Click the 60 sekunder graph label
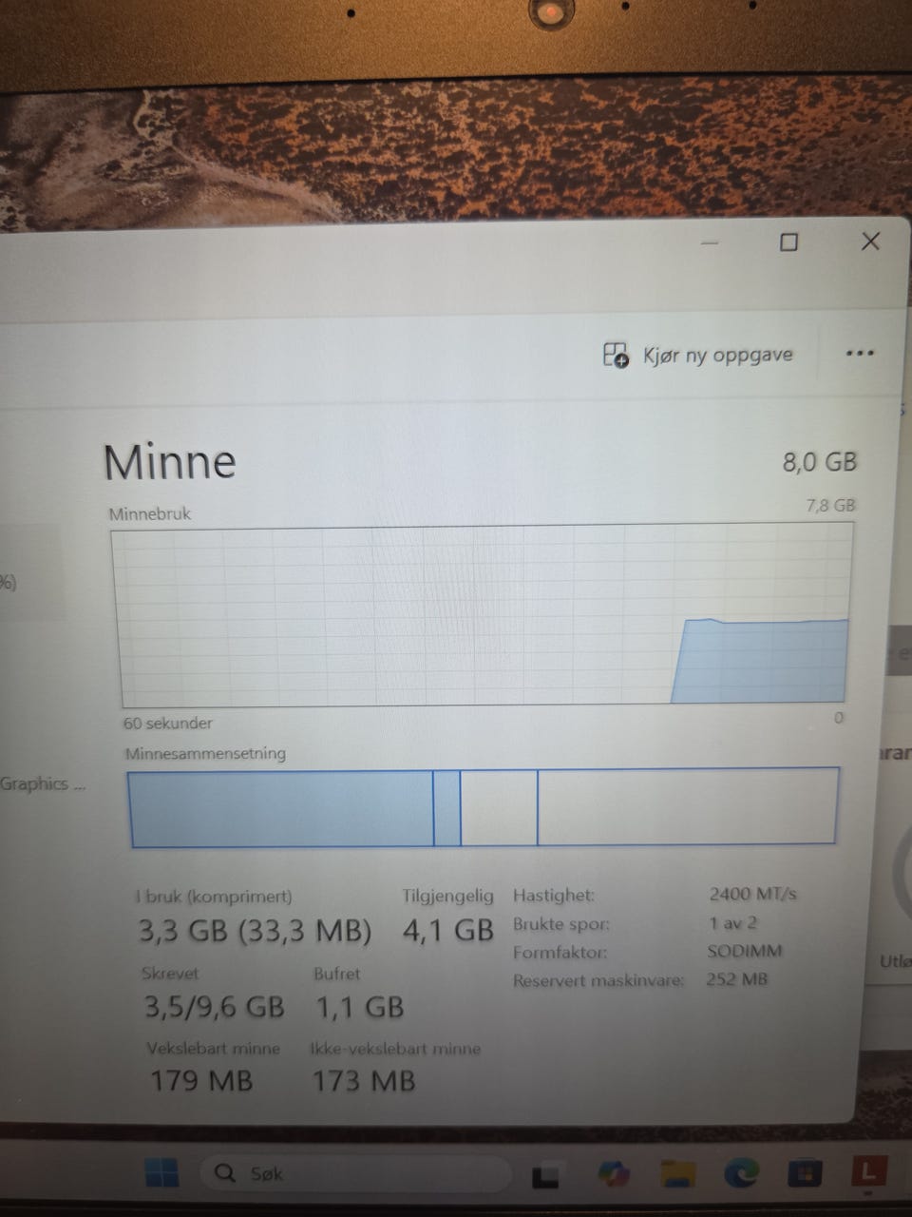The width and height of the screenshot is (912, 1217). point(168,723)
